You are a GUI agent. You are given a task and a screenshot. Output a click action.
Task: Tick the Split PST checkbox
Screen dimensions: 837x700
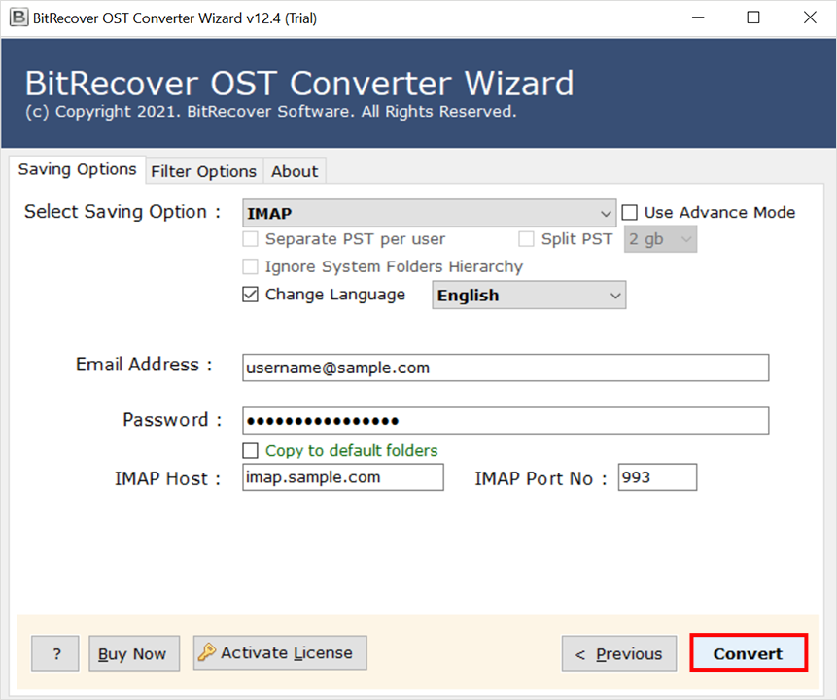click(526, 238)
